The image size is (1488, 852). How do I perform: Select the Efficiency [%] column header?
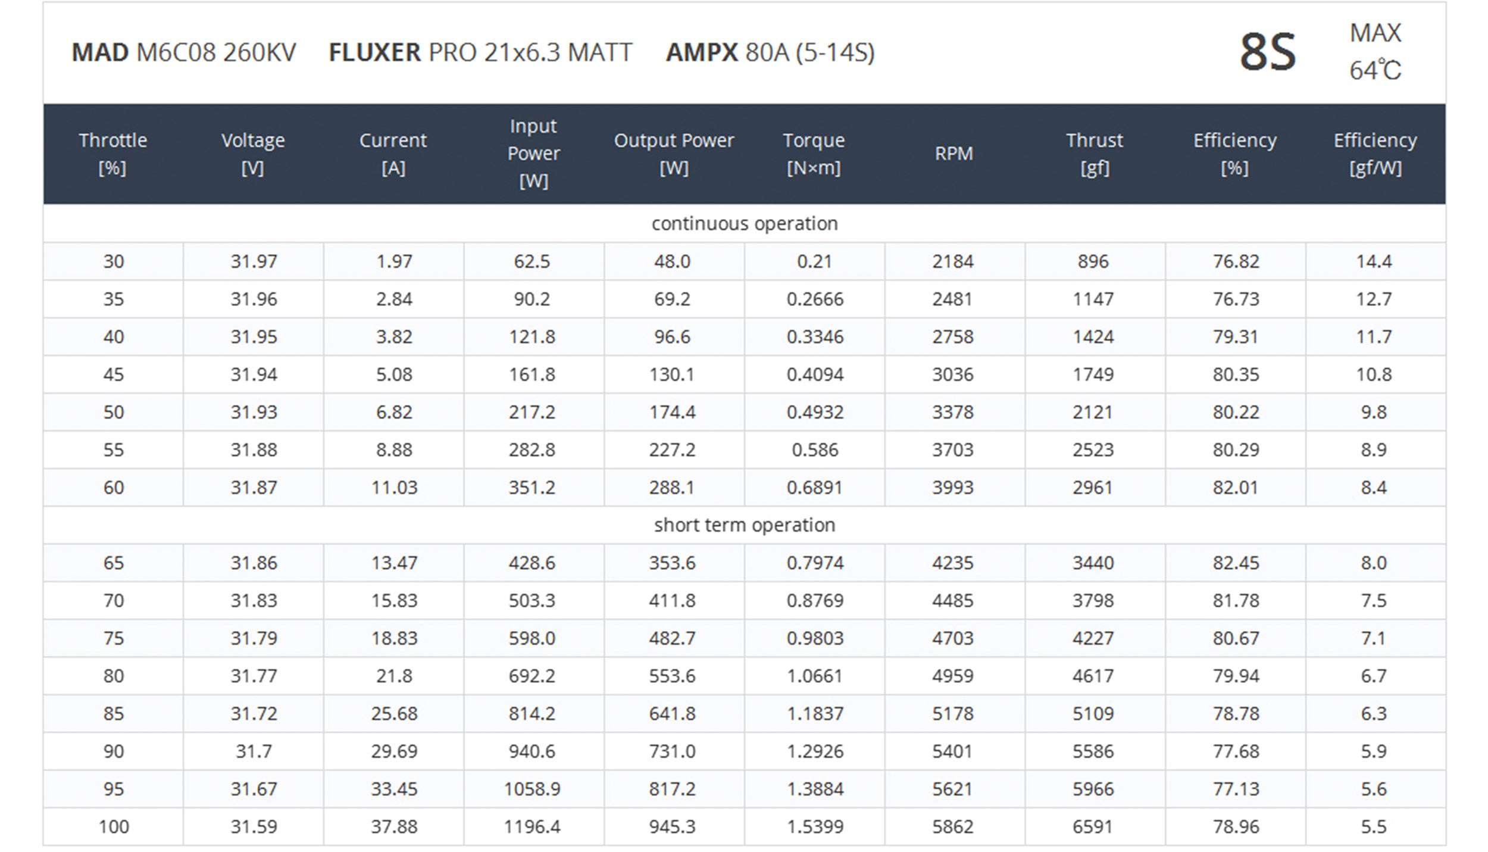(x=1234, y=154)
